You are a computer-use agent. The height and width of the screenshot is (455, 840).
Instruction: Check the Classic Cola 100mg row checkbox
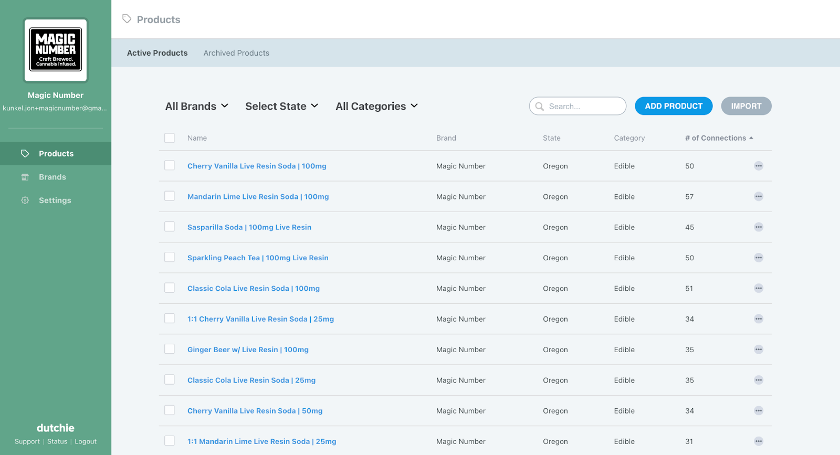[170, 288]
